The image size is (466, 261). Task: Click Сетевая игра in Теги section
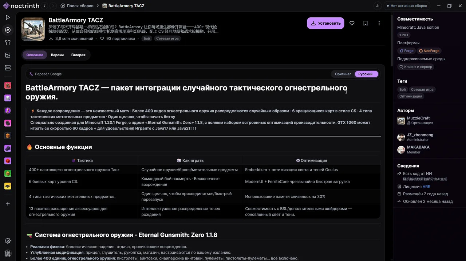click(x=422, y=89)
